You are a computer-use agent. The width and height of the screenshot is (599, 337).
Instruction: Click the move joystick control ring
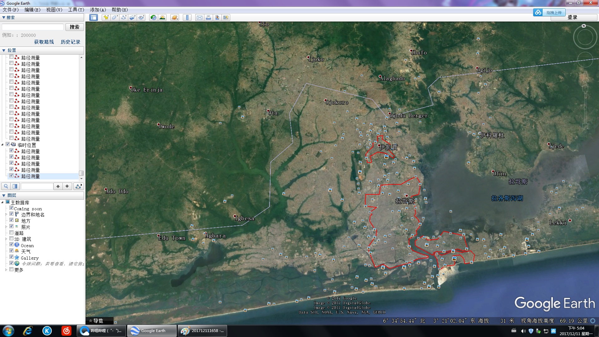click(585, 59)
